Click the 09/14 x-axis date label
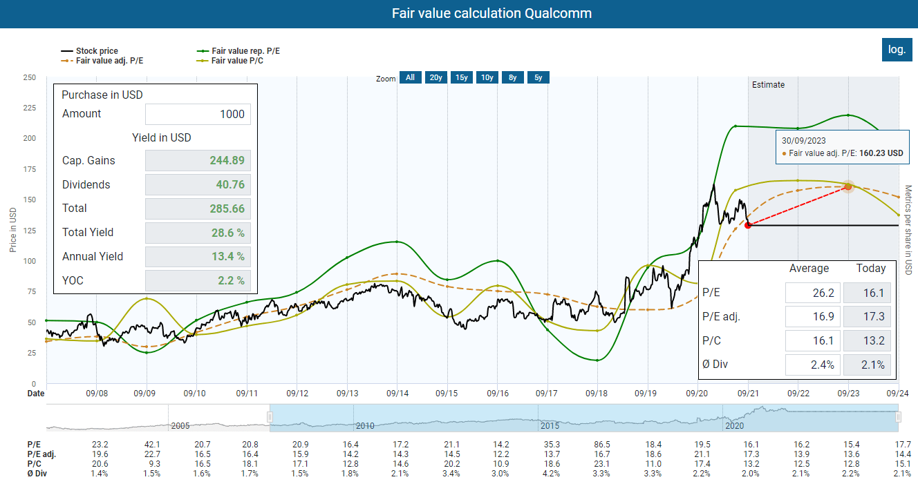Viewport: 918px width, 484px height. 397,393
